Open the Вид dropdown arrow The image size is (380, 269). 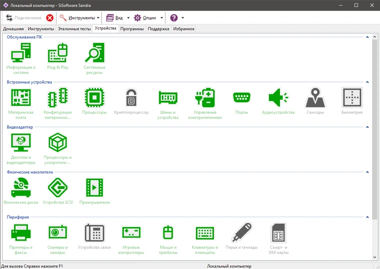coord(128,17)
